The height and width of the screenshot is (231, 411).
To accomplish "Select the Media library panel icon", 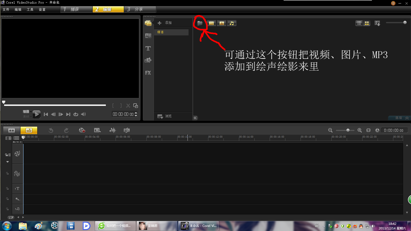I will point(148,23).
